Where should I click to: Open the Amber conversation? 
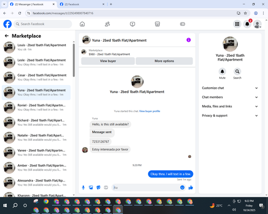pyautogui.click(x=36, y=167)
